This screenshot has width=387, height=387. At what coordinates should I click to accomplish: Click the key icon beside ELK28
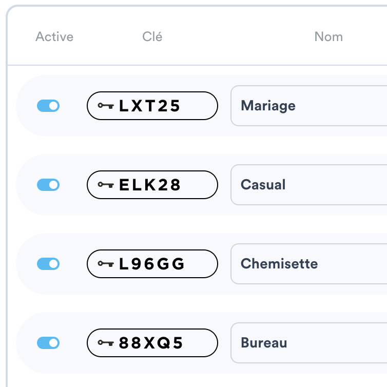[106, 185]
